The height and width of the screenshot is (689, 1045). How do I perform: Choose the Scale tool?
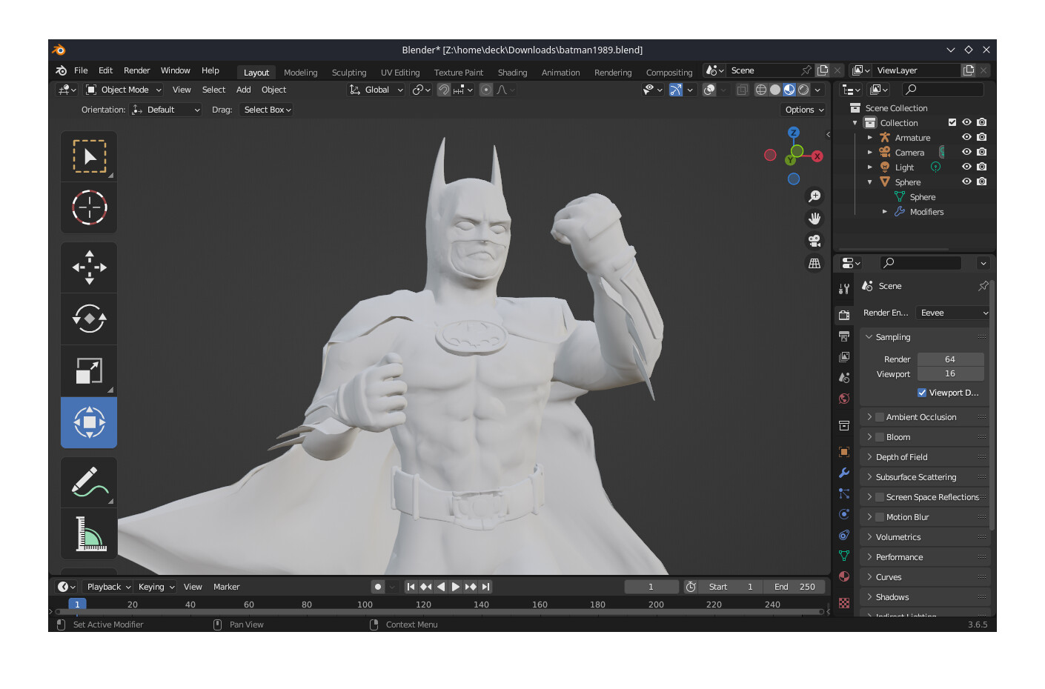(x=89, y=371)
